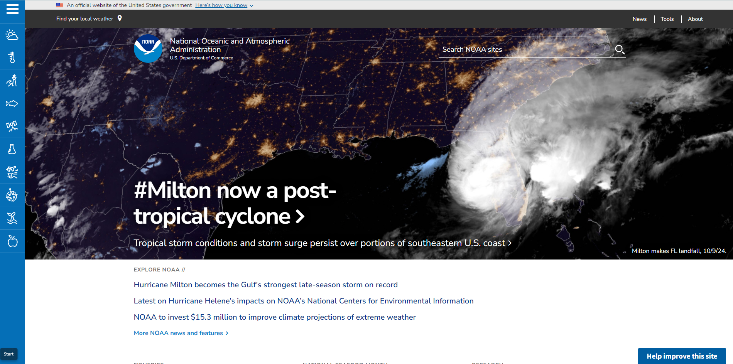
Task: Open the Research flask sidebar icon
Action: (12, 149)
